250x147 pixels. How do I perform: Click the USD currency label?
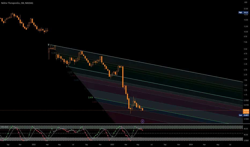246,2
